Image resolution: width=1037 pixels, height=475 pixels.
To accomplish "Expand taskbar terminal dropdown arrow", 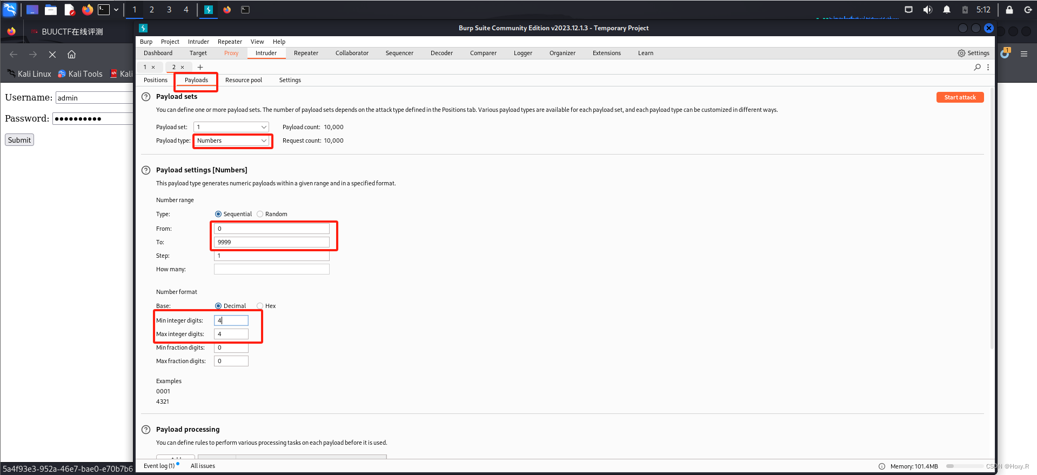I will point(116,10).
